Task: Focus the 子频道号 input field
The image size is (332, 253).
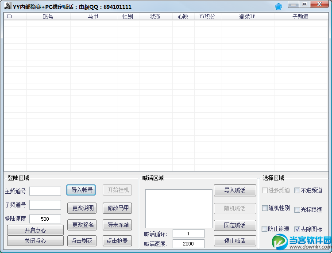Action: coord(45,205)
